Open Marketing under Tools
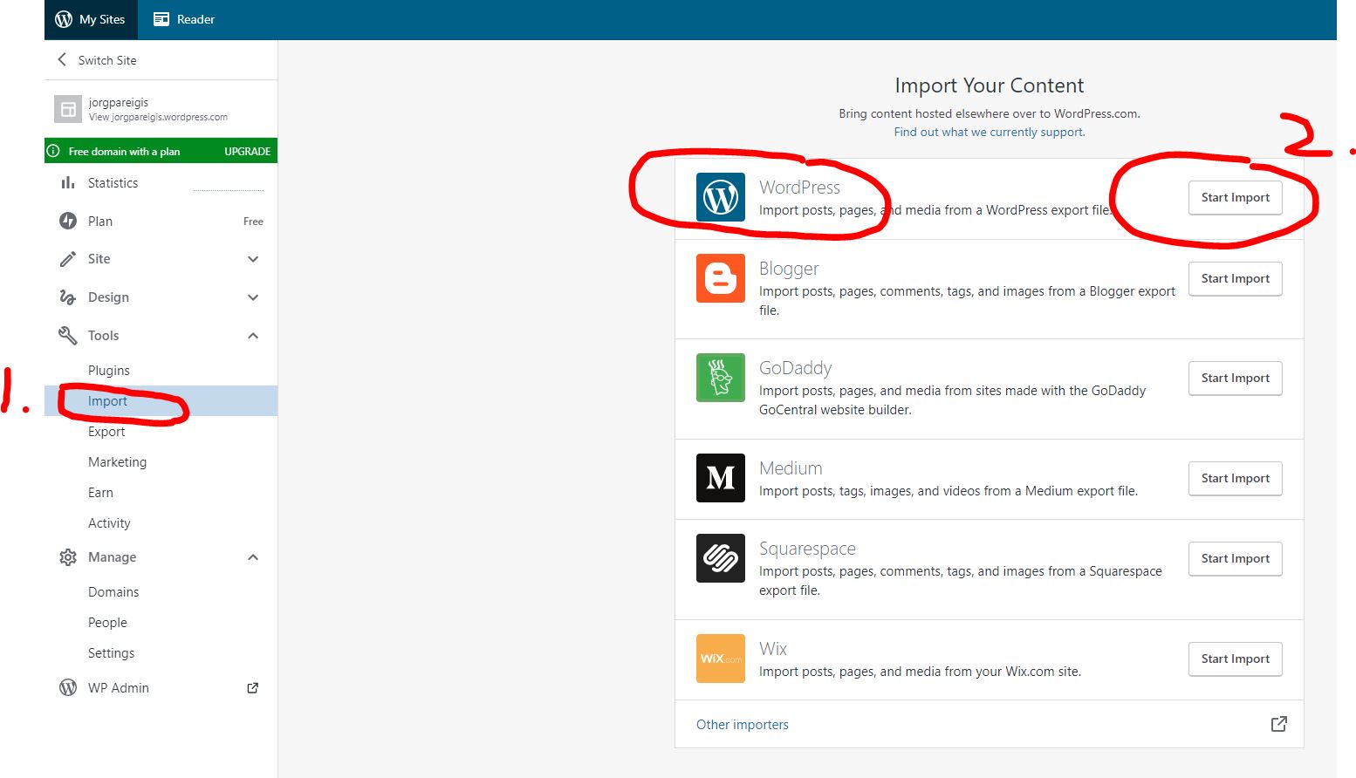The height and width of the screenshot is (778, 1356). (x=117, y=462)
